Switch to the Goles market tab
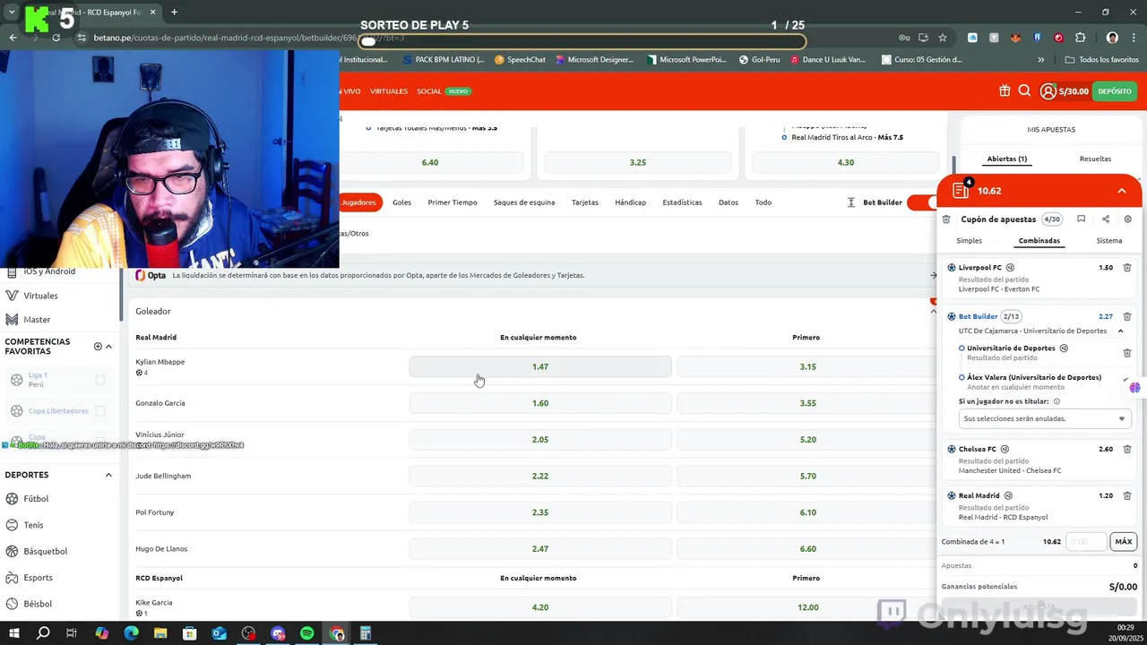Screen dimensions: 1147x645 pyautogui.click(x=401, y=202)
